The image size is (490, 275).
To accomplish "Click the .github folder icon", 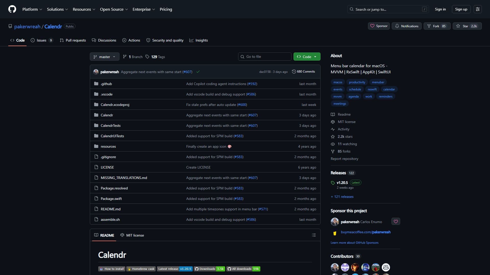I will pos(96,84).
